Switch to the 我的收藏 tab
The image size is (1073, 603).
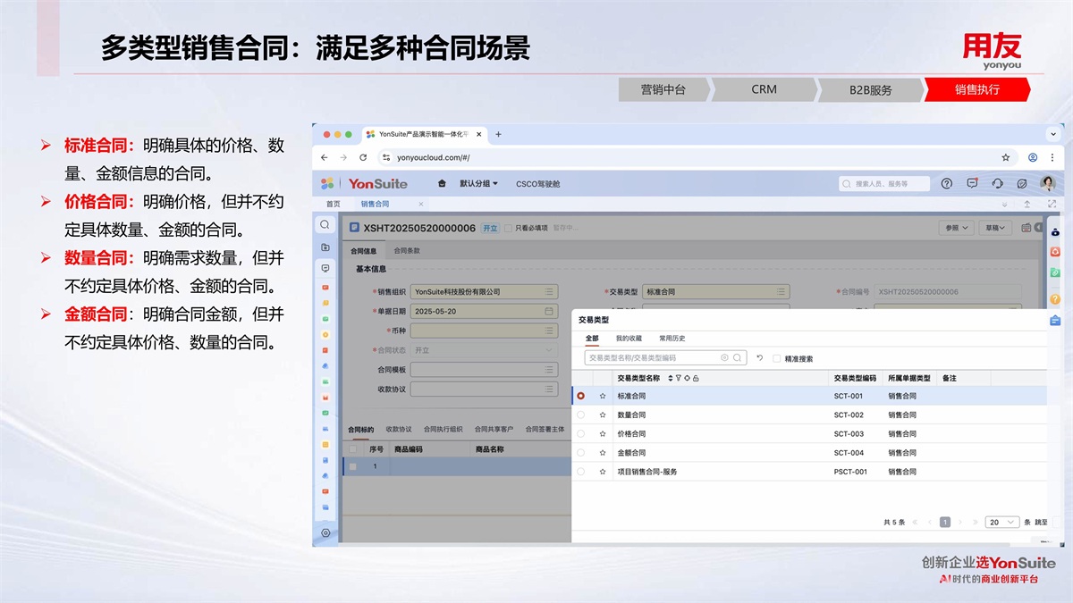[629, 339]
